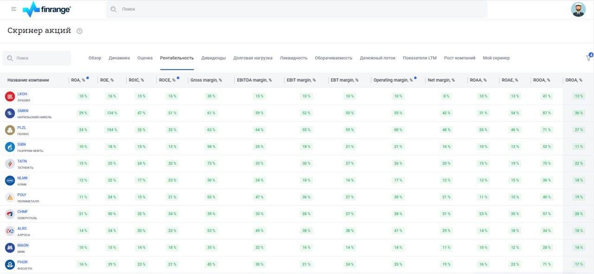Click the help question mark icon
Screen dimensions: 594x274
click(79, 31)
